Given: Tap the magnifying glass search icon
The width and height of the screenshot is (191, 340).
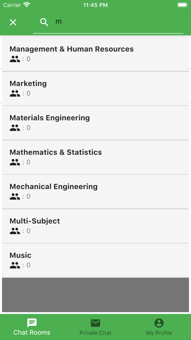Looking at the screenshot, I should 44,22.
